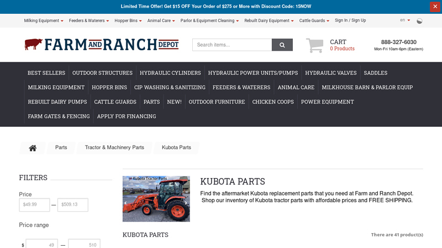
Task: Open MILKHOUSE BARN & PARLOR EQUIP menu
Action: pos(367,88)
